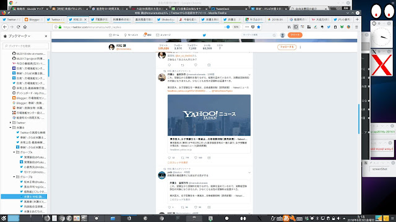Toggle the blue bookmark star for this page
This screenshot has width=396, height=222.
259,27
